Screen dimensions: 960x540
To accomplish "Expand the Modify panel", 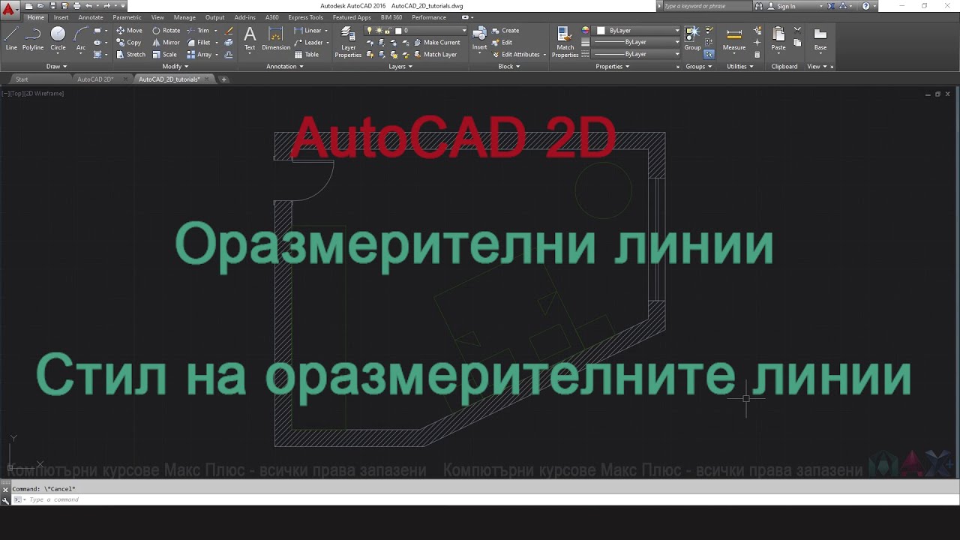I will click(x=175, y=66).
